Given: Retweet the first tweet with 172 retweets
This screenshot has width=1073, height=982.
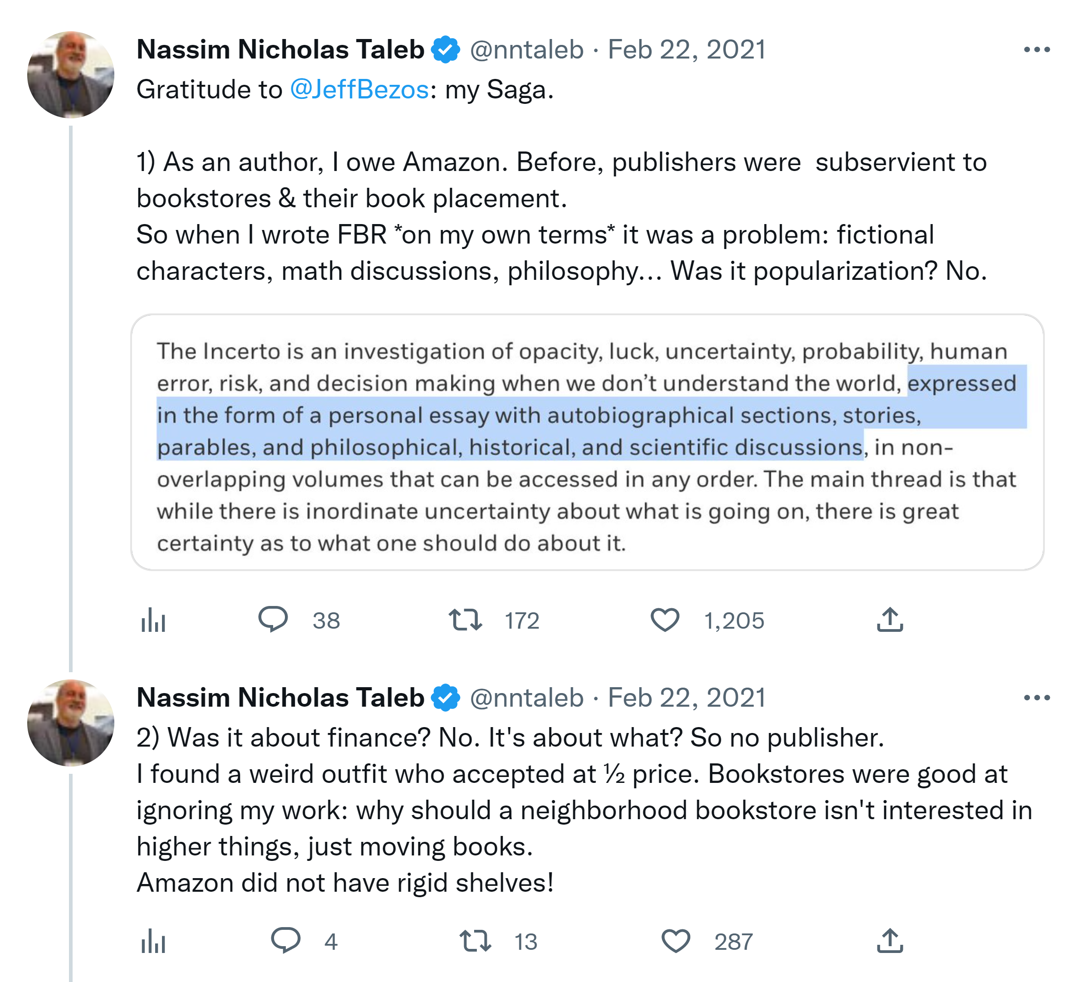Looking at the screenshot, I should point(465,620).
